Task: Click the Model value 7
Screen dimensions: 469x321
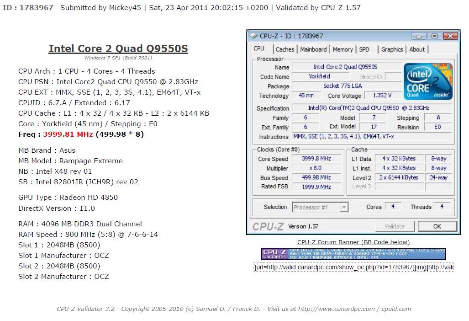Action: point(374,118)
